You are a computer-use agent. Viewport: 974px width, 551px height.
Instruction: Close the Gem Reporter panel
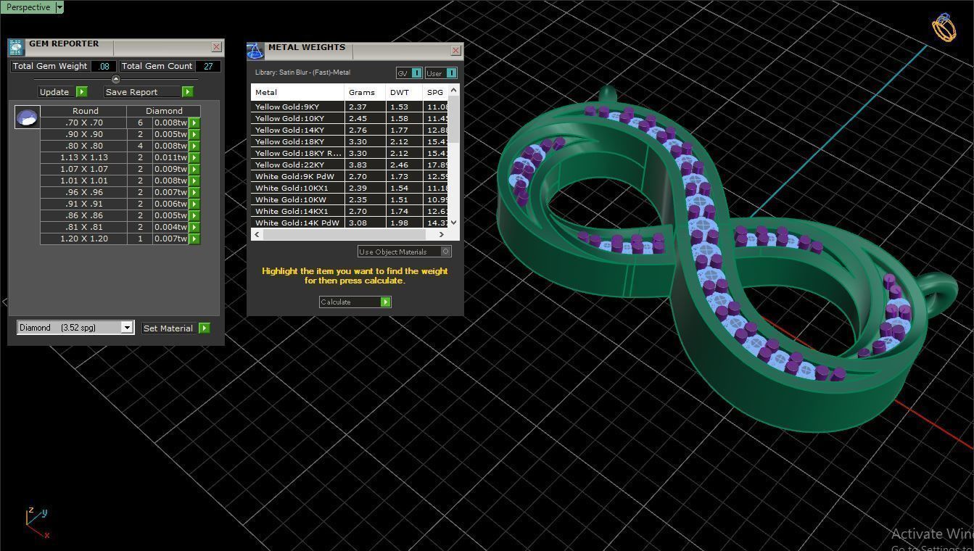(216, 47)
